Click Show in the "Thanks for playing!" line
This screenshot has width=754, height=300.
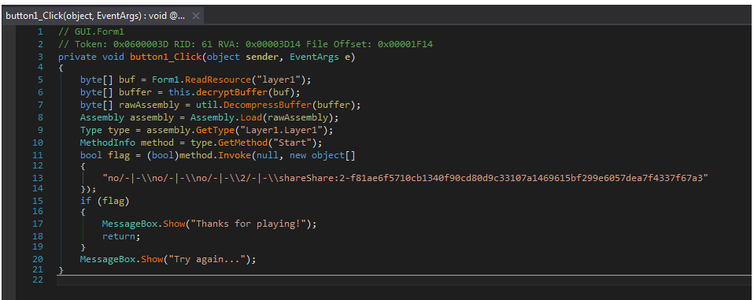coord(175,224)
